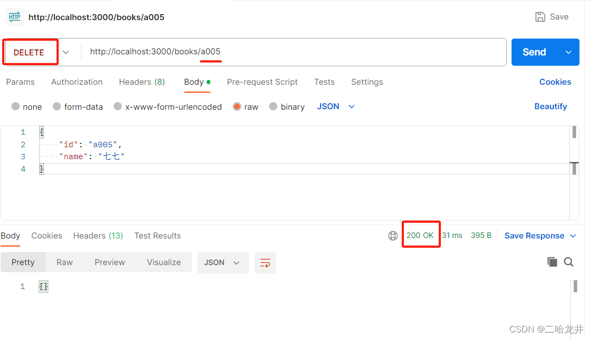Click the HTTP icon on the request tab
This screenshot has height=339, width=592.
(x=15, y=17)
